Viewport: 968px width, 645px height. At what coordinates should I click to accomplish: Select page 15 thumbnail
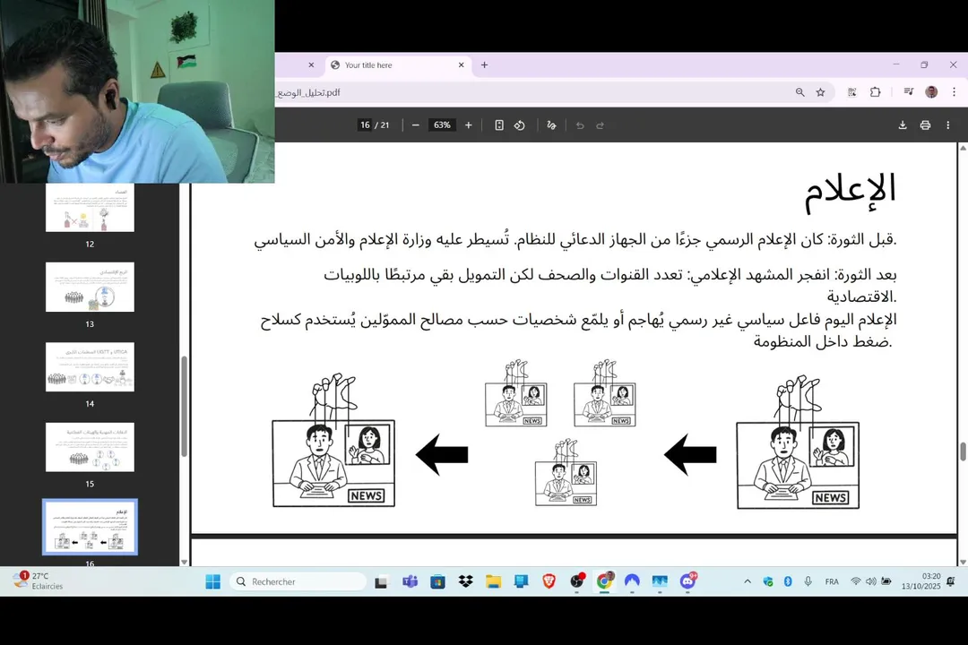tap(90, 447)
